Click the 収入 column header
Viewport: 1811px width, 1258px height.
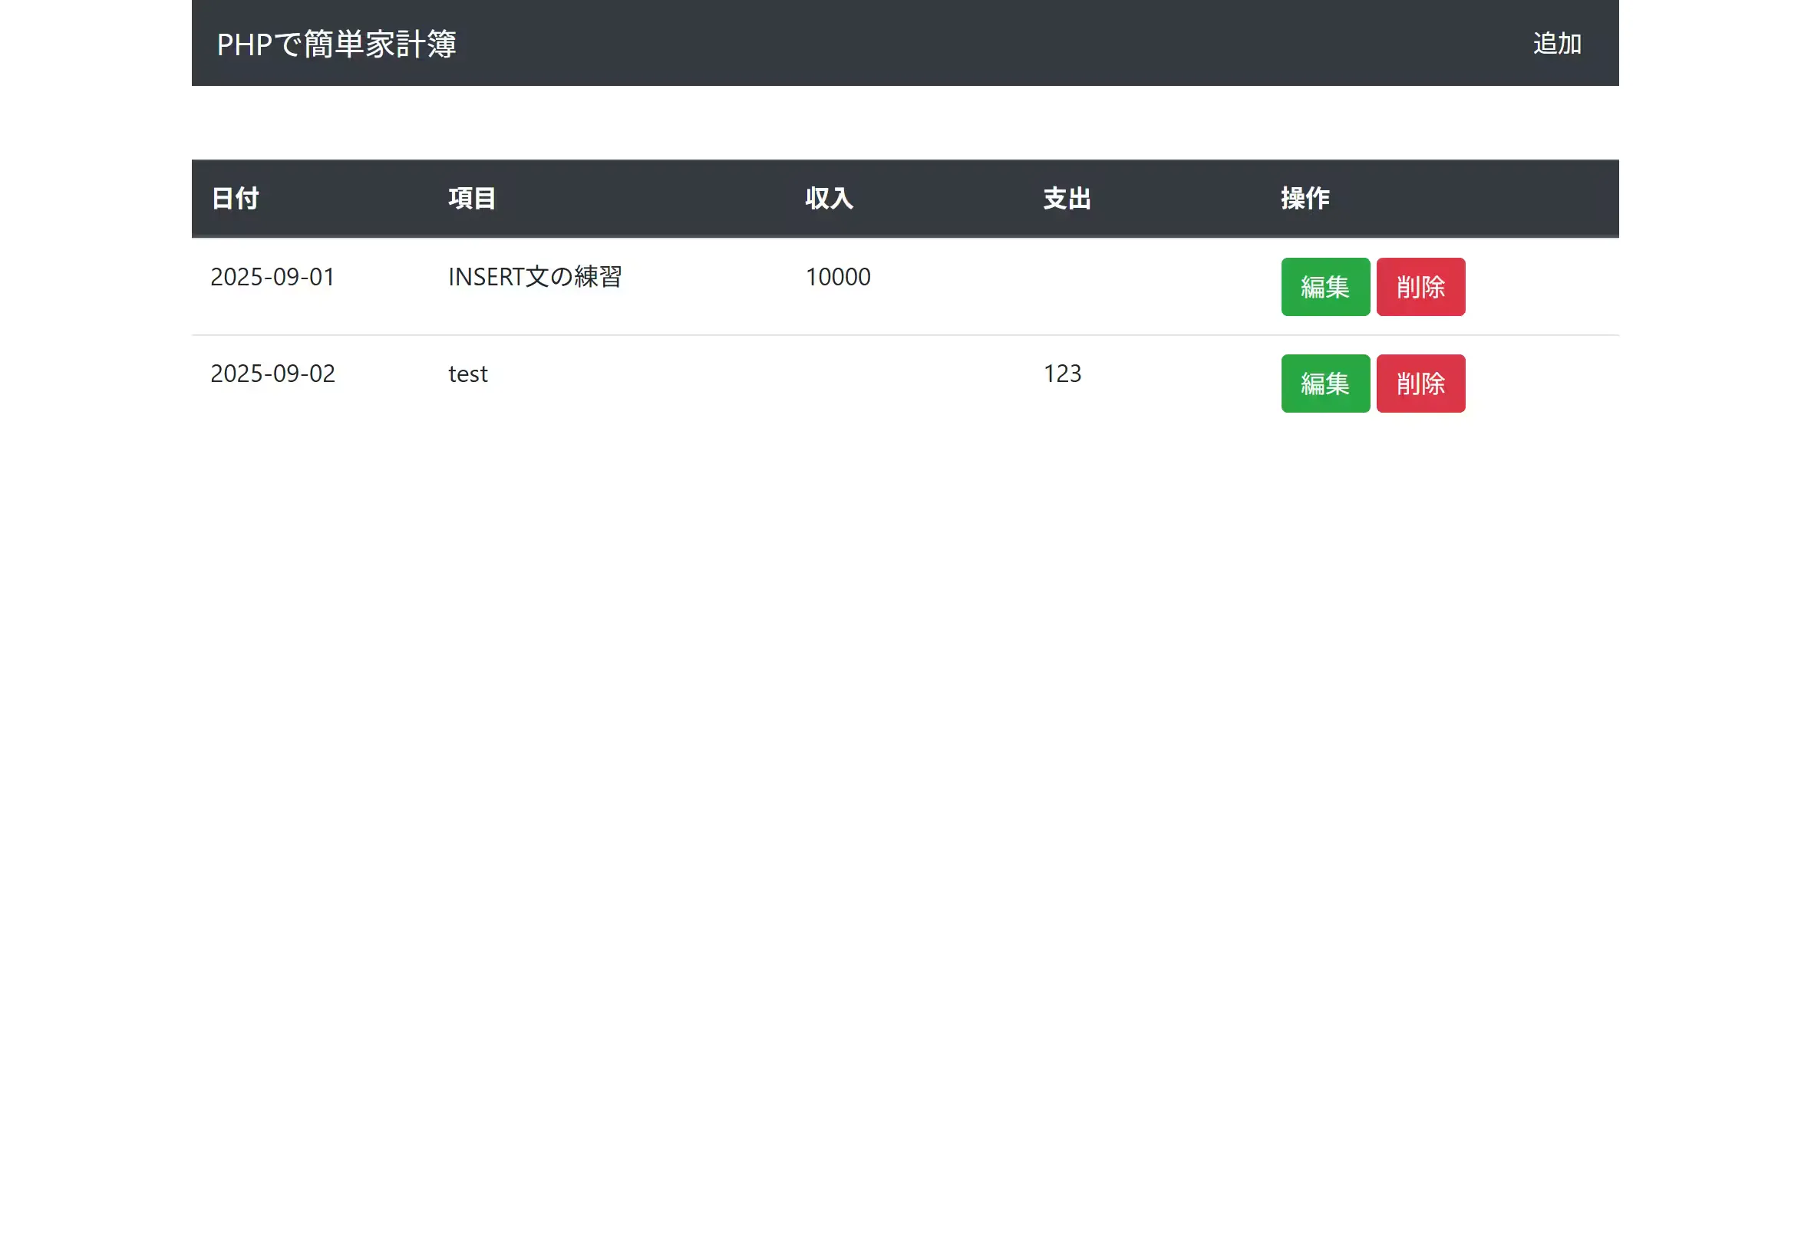(x=829, y=199)
